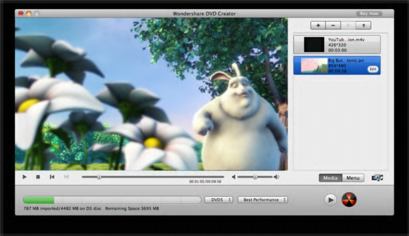Click the round preview play button
Viewport: 409px width, 236px height.
[x=330, y=200]
